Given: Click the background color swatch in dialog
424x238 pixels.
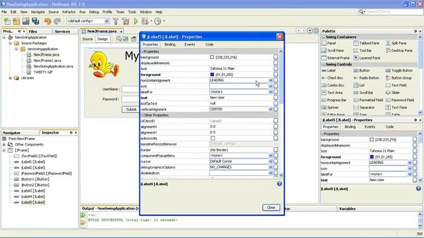Looking at the screenshot, I should (212, 58).
